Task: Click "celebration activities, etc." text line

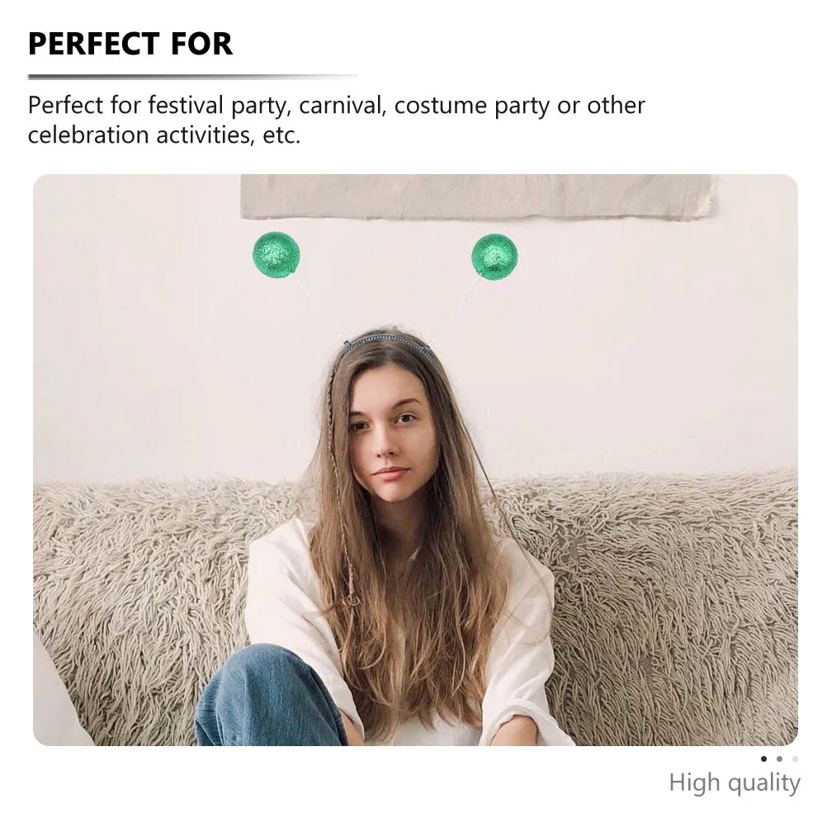Action: [x=164, y=135]
